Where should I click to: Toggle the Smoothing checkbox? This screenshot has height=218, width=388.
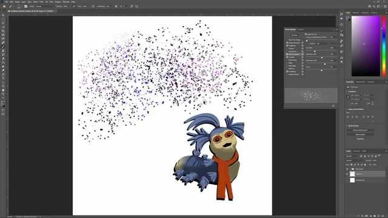coord(287,71)
